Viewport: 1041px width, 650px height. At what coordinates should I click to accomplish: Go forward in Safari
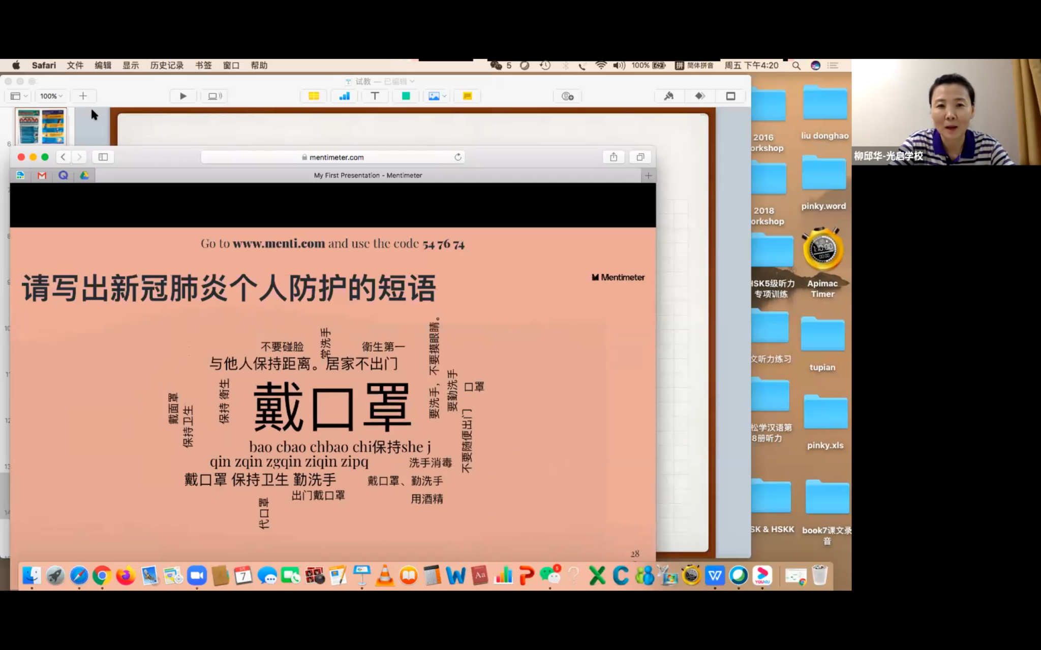pyautogui.click(x=79, y=157)
